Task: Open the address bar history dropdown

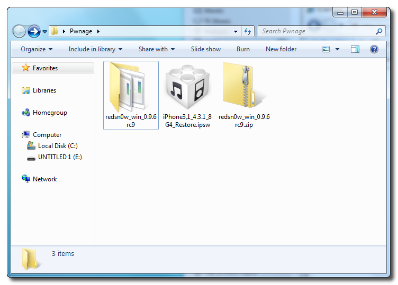Action: click(x=236, y=32)
